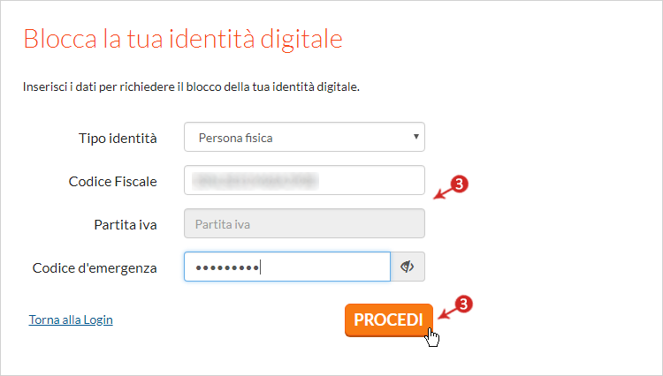Focus the Codice Fiscale input field
Viewport: 663px width, 376px height.
click(x=304, y=180)
